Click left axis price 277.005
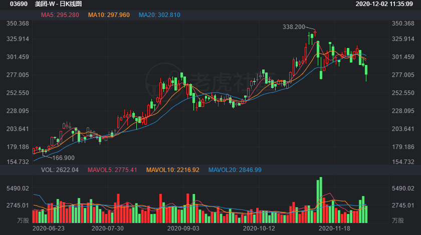Viewport: 421px width, 235px height. [18, 75]
